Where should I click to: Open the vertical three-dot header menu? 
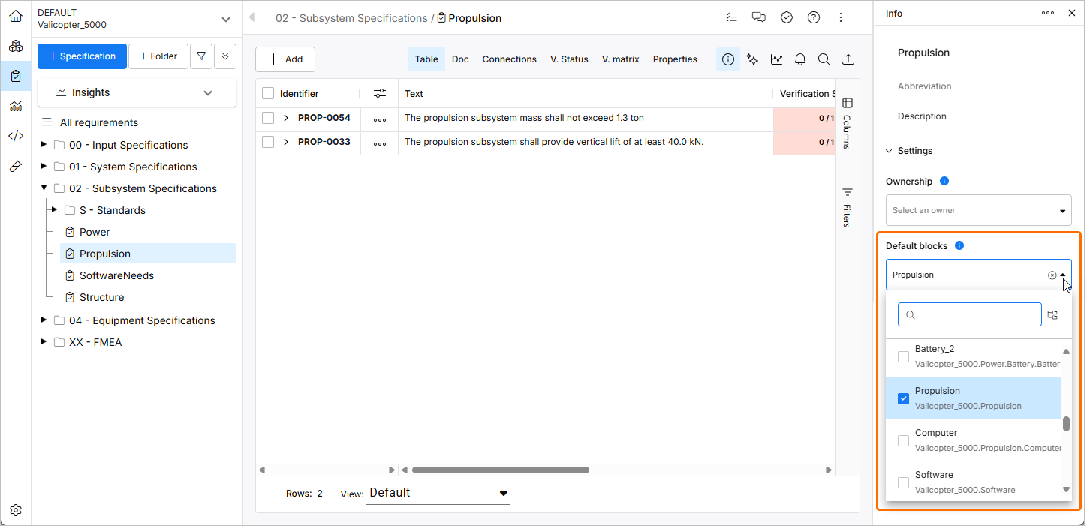click(x=841, y=17)
